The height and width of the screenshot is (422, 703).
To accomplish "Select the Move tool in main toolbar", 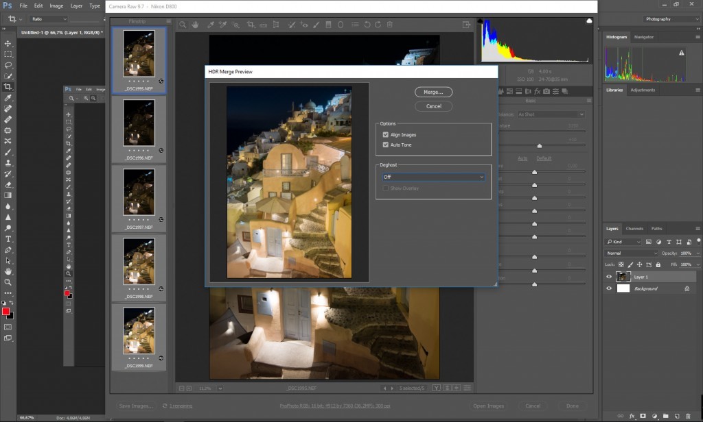I will 8,43.
